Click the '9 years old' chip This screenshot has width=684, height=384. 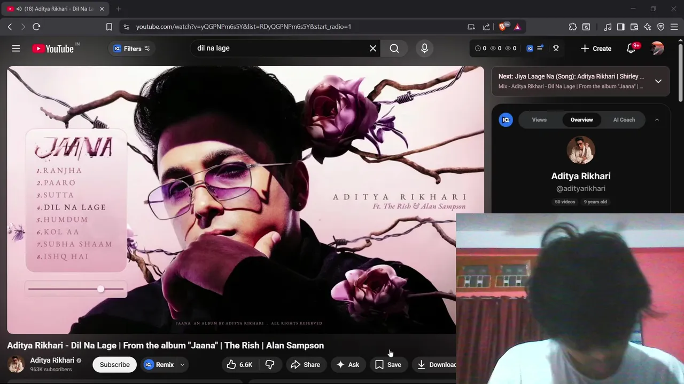[595, 202]
